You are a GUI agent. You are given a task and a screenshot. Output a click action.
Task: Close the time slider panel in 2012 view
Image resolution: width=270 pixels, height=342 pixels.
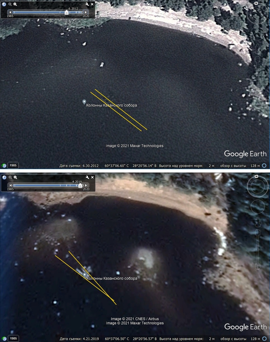pos(92,4)
